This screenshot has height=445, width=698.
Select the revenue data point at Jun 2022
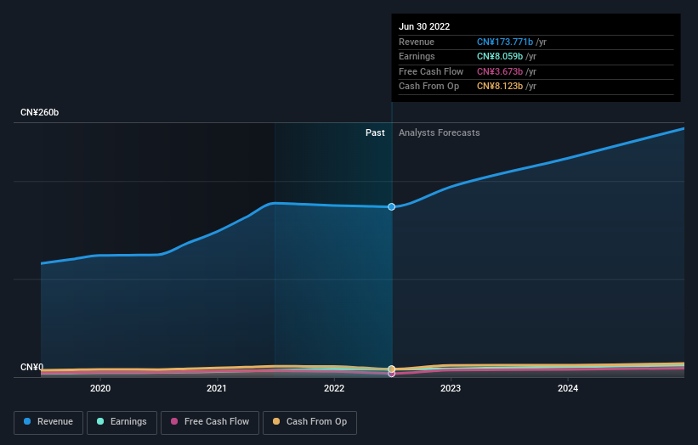pyautogui.click(x=391, y=206)
